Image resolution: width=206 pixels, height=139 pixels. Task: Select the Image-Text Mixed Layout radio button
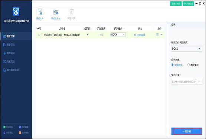[x=189, y=65]
